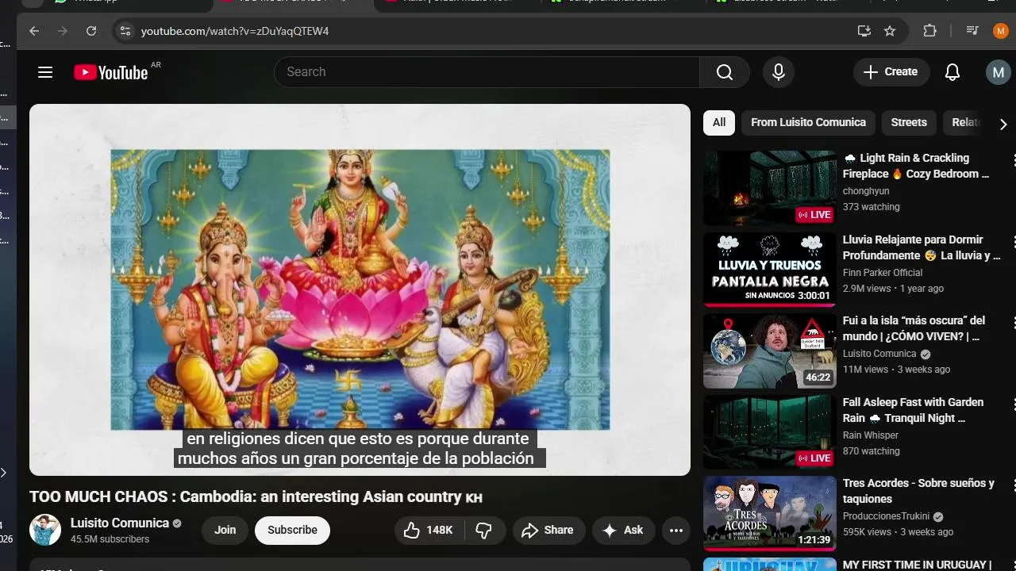Open Lluvia y Truenos Pantalla Negra thumbnail
Viewport: 1016px width, 571px height.
point(770,270)
